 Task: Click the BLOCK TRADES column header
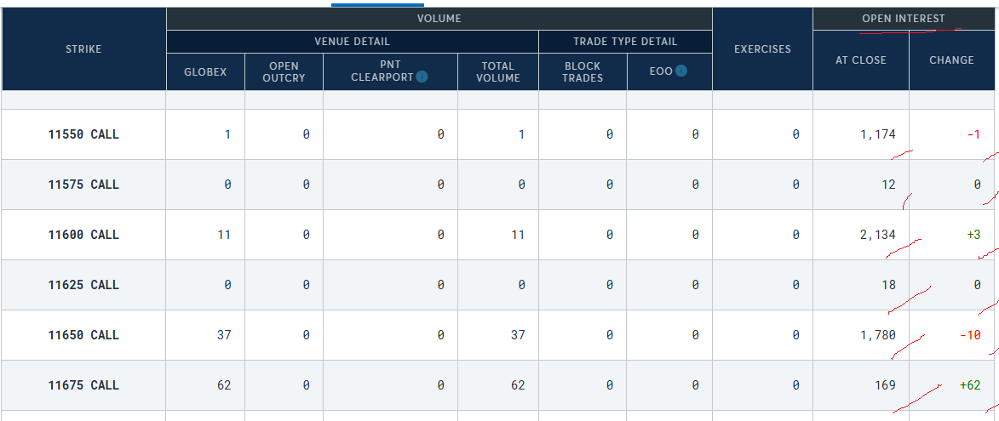coord(583,72)
